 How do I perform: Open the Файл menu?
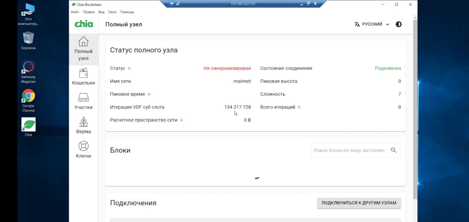point(75,12)
